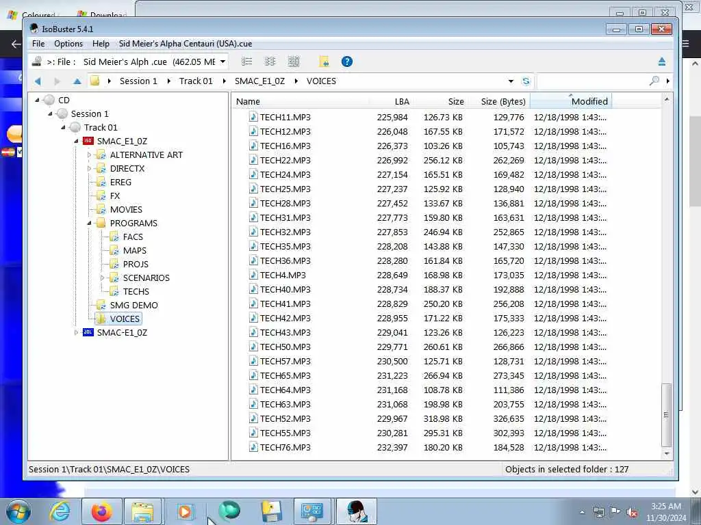Open the Options menu
Screen dimensions: 701x525
point(68,44)
